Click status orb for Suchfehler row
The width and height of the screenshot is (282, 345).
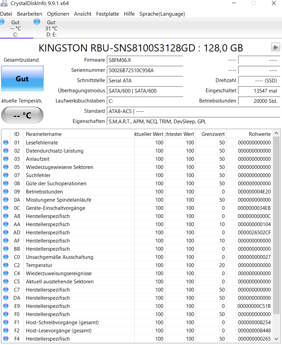point(6,175)
